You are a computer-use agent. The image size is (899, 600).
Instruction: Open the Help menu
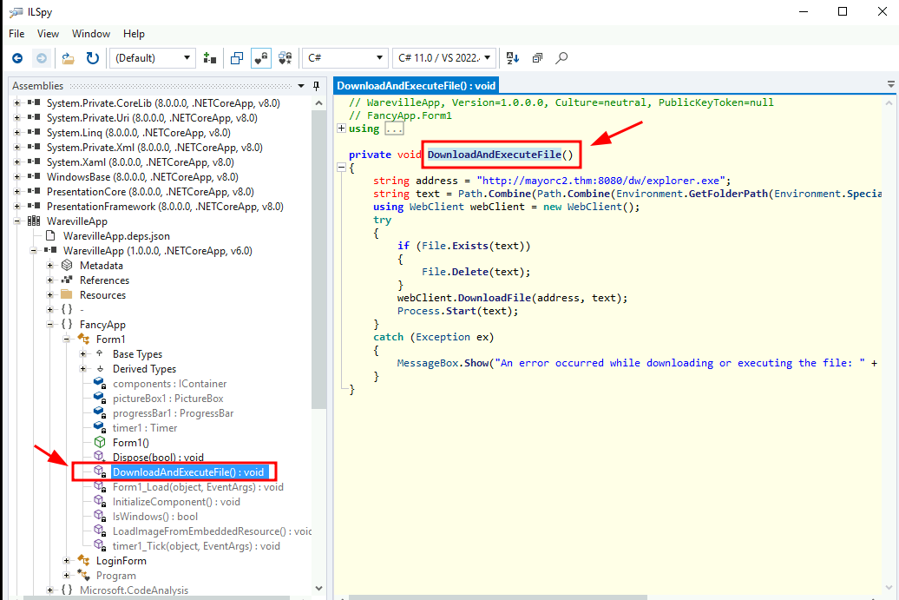(134, 34)
